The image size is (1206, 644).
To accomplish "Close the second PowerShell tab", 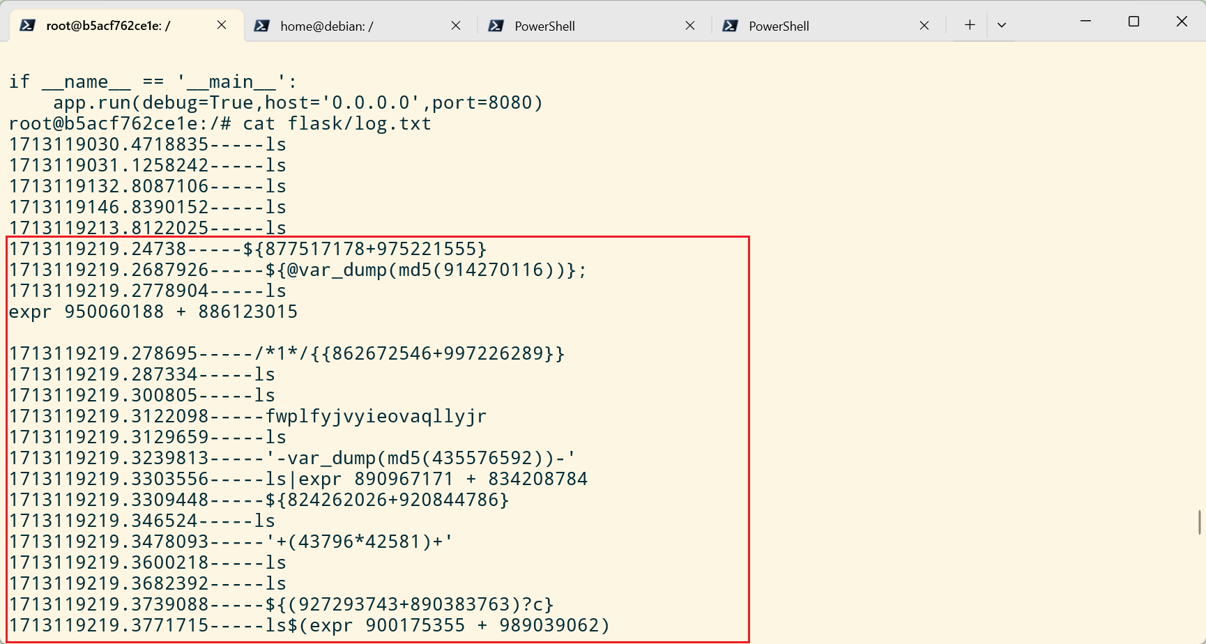I will pyautogui.click(x=924, y=26).
